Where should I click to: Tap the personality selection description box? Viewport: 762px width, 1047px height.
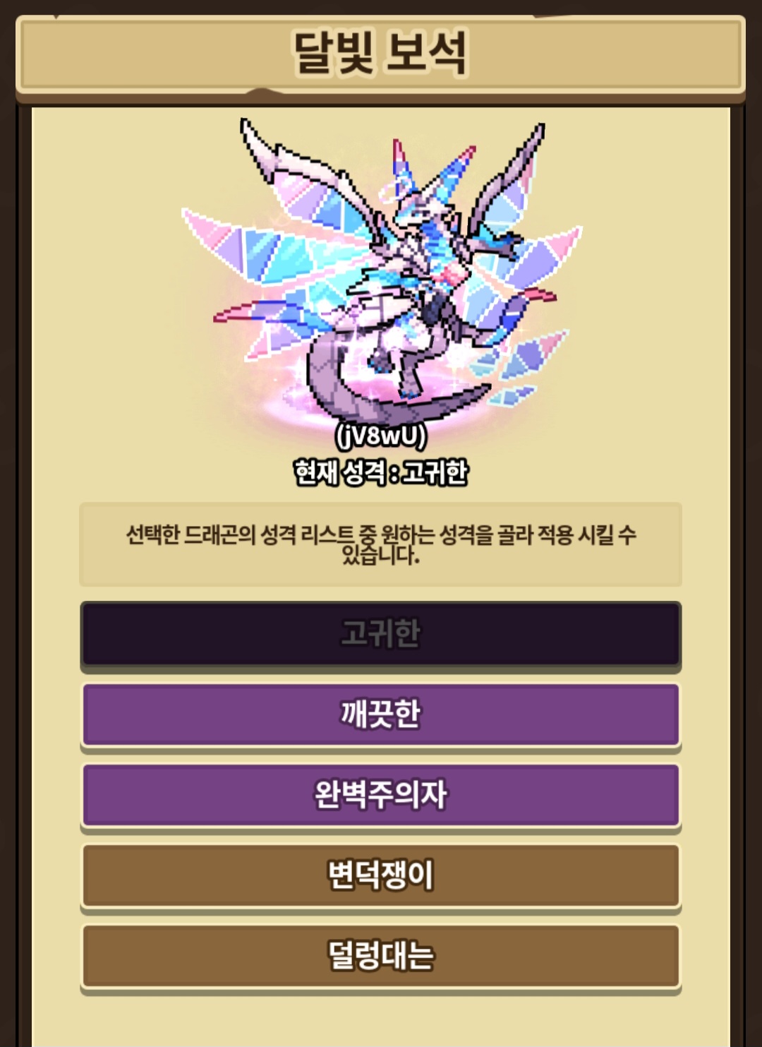380,544
